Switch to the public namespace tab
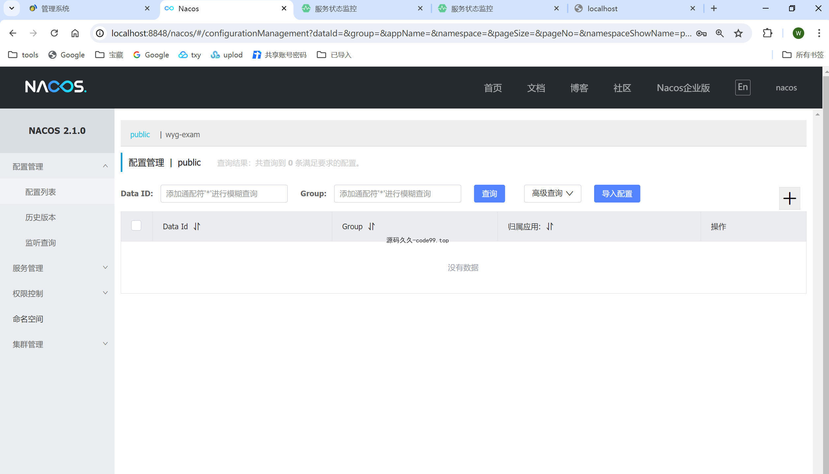The height and width of the screenshot is (474, 829). tap(140, 135)
